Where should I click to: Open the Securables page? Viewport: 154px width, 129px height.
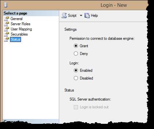(x=19, y=34)
